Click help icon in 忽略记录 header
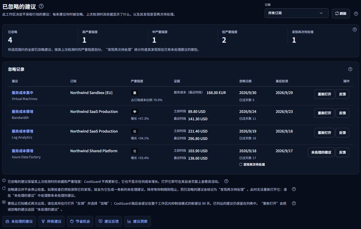Screen dimensions: 361x229 click(350, 69)
